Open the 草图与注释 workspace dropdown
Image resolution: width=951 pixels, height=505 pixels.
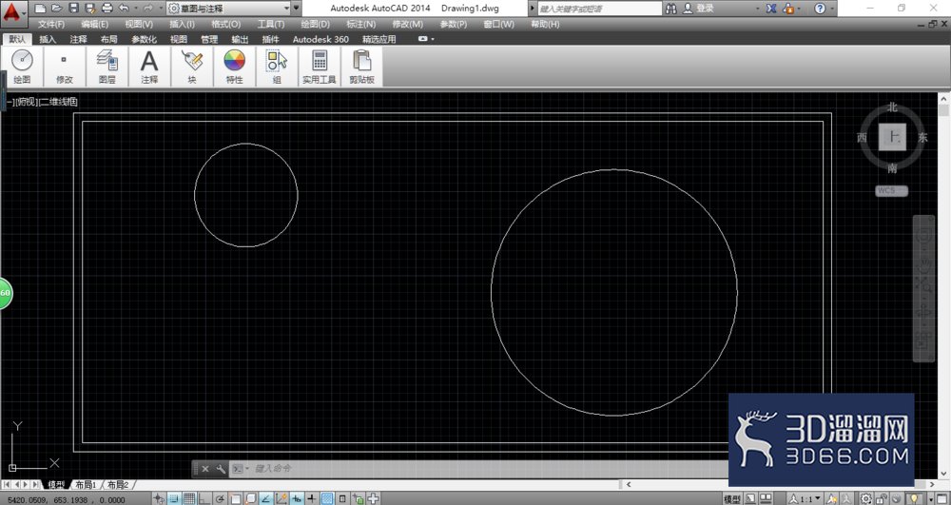coord(228,9)
